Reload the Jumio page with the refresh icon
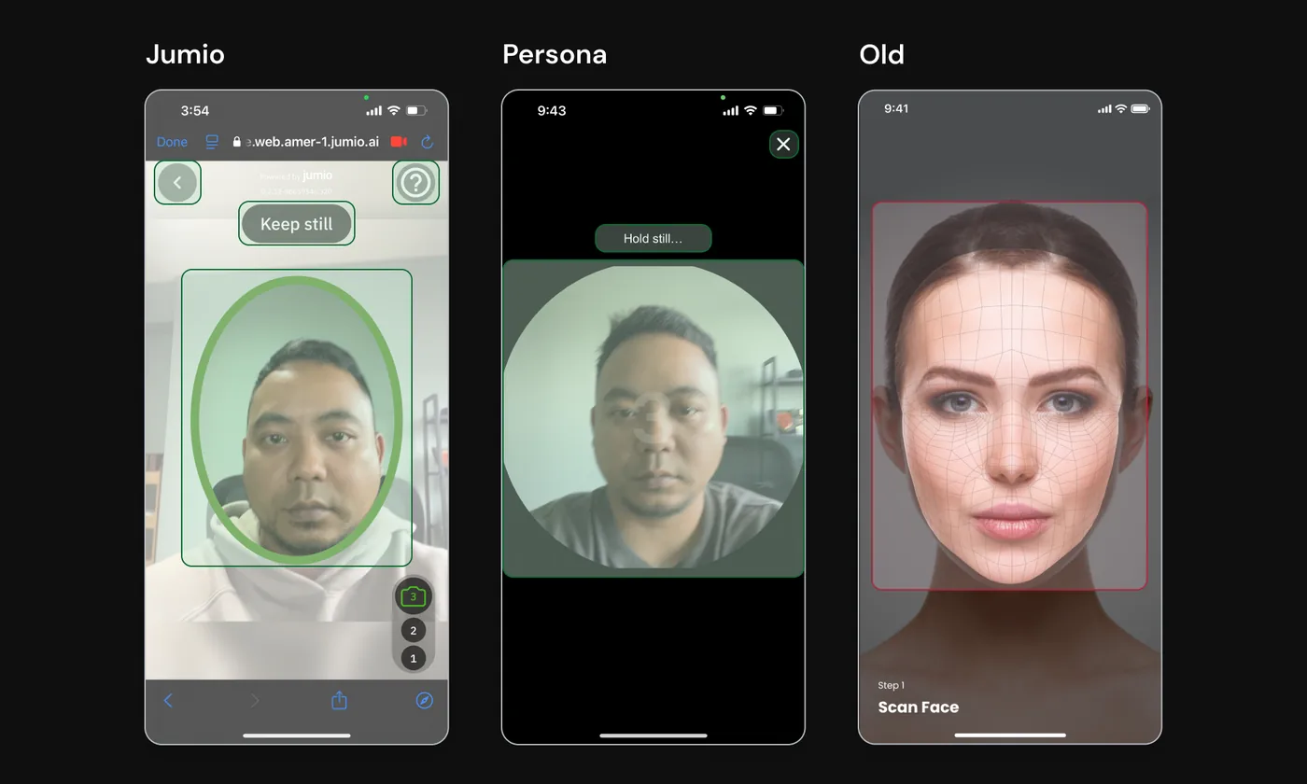The image size is (1307, 784). pyautogui.click(x=428, y=142)
